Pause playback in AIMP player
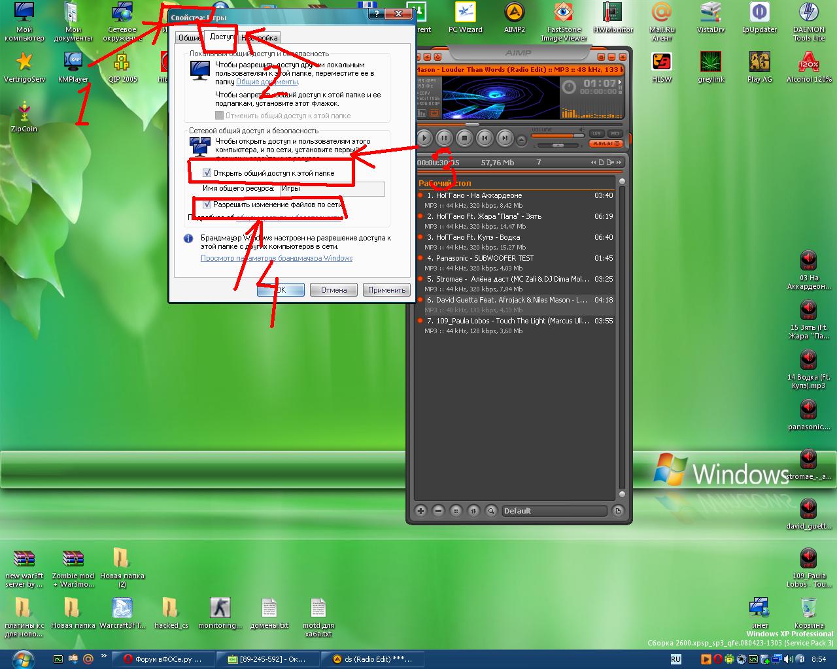 (444, 138)
